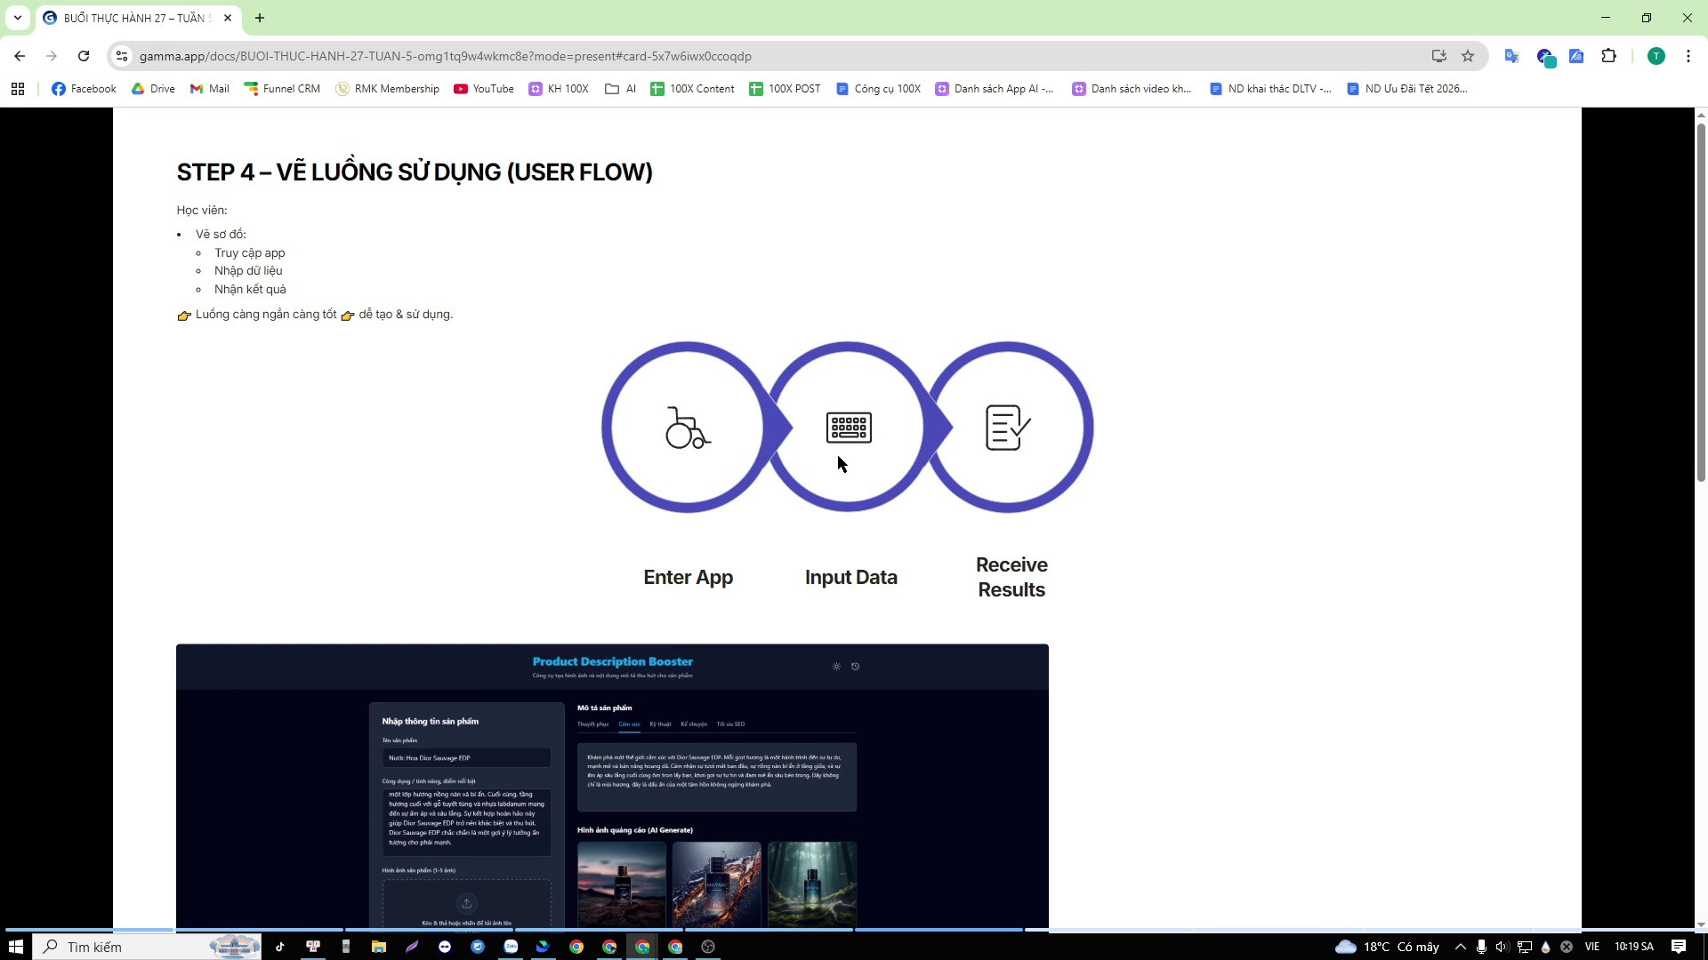Click the checklist Receive Results icon
This screenshot has width=1708, height=960.
pos(1008,428)
